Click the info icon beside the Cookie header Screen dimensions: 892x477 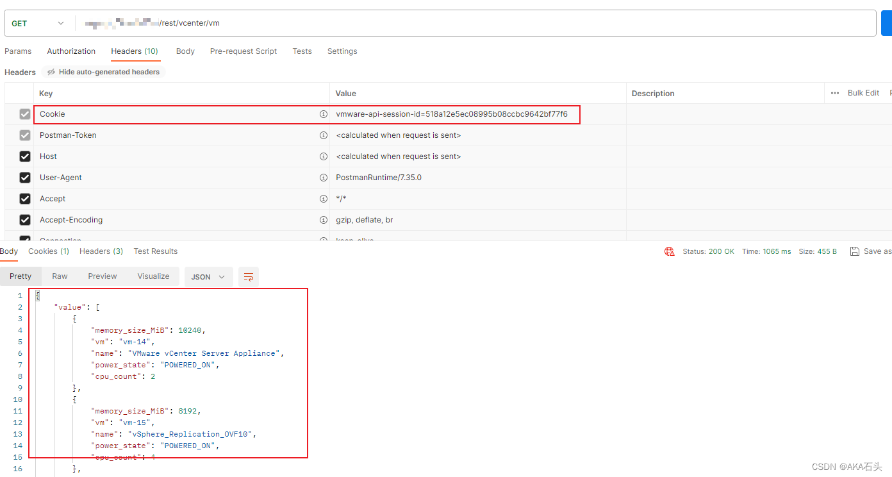pyautogui.click(x=324, y=113)
